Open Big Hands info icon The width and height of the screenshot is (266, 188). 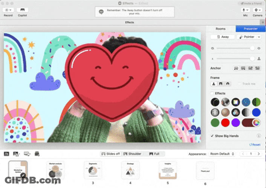pos(259,136)
